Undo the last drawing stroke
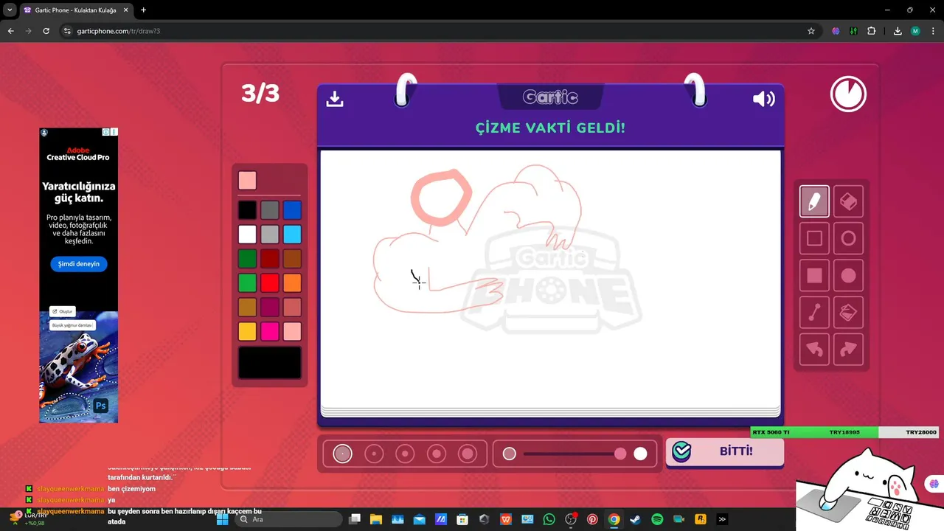Screen dimensions: 944x531 click(814, 350)
